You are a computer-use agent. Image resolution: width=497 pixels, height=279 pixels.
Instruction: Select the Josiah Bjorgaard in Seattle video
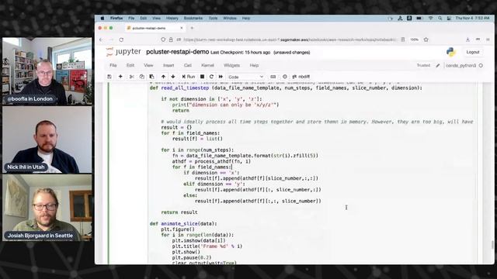[47, 208]
